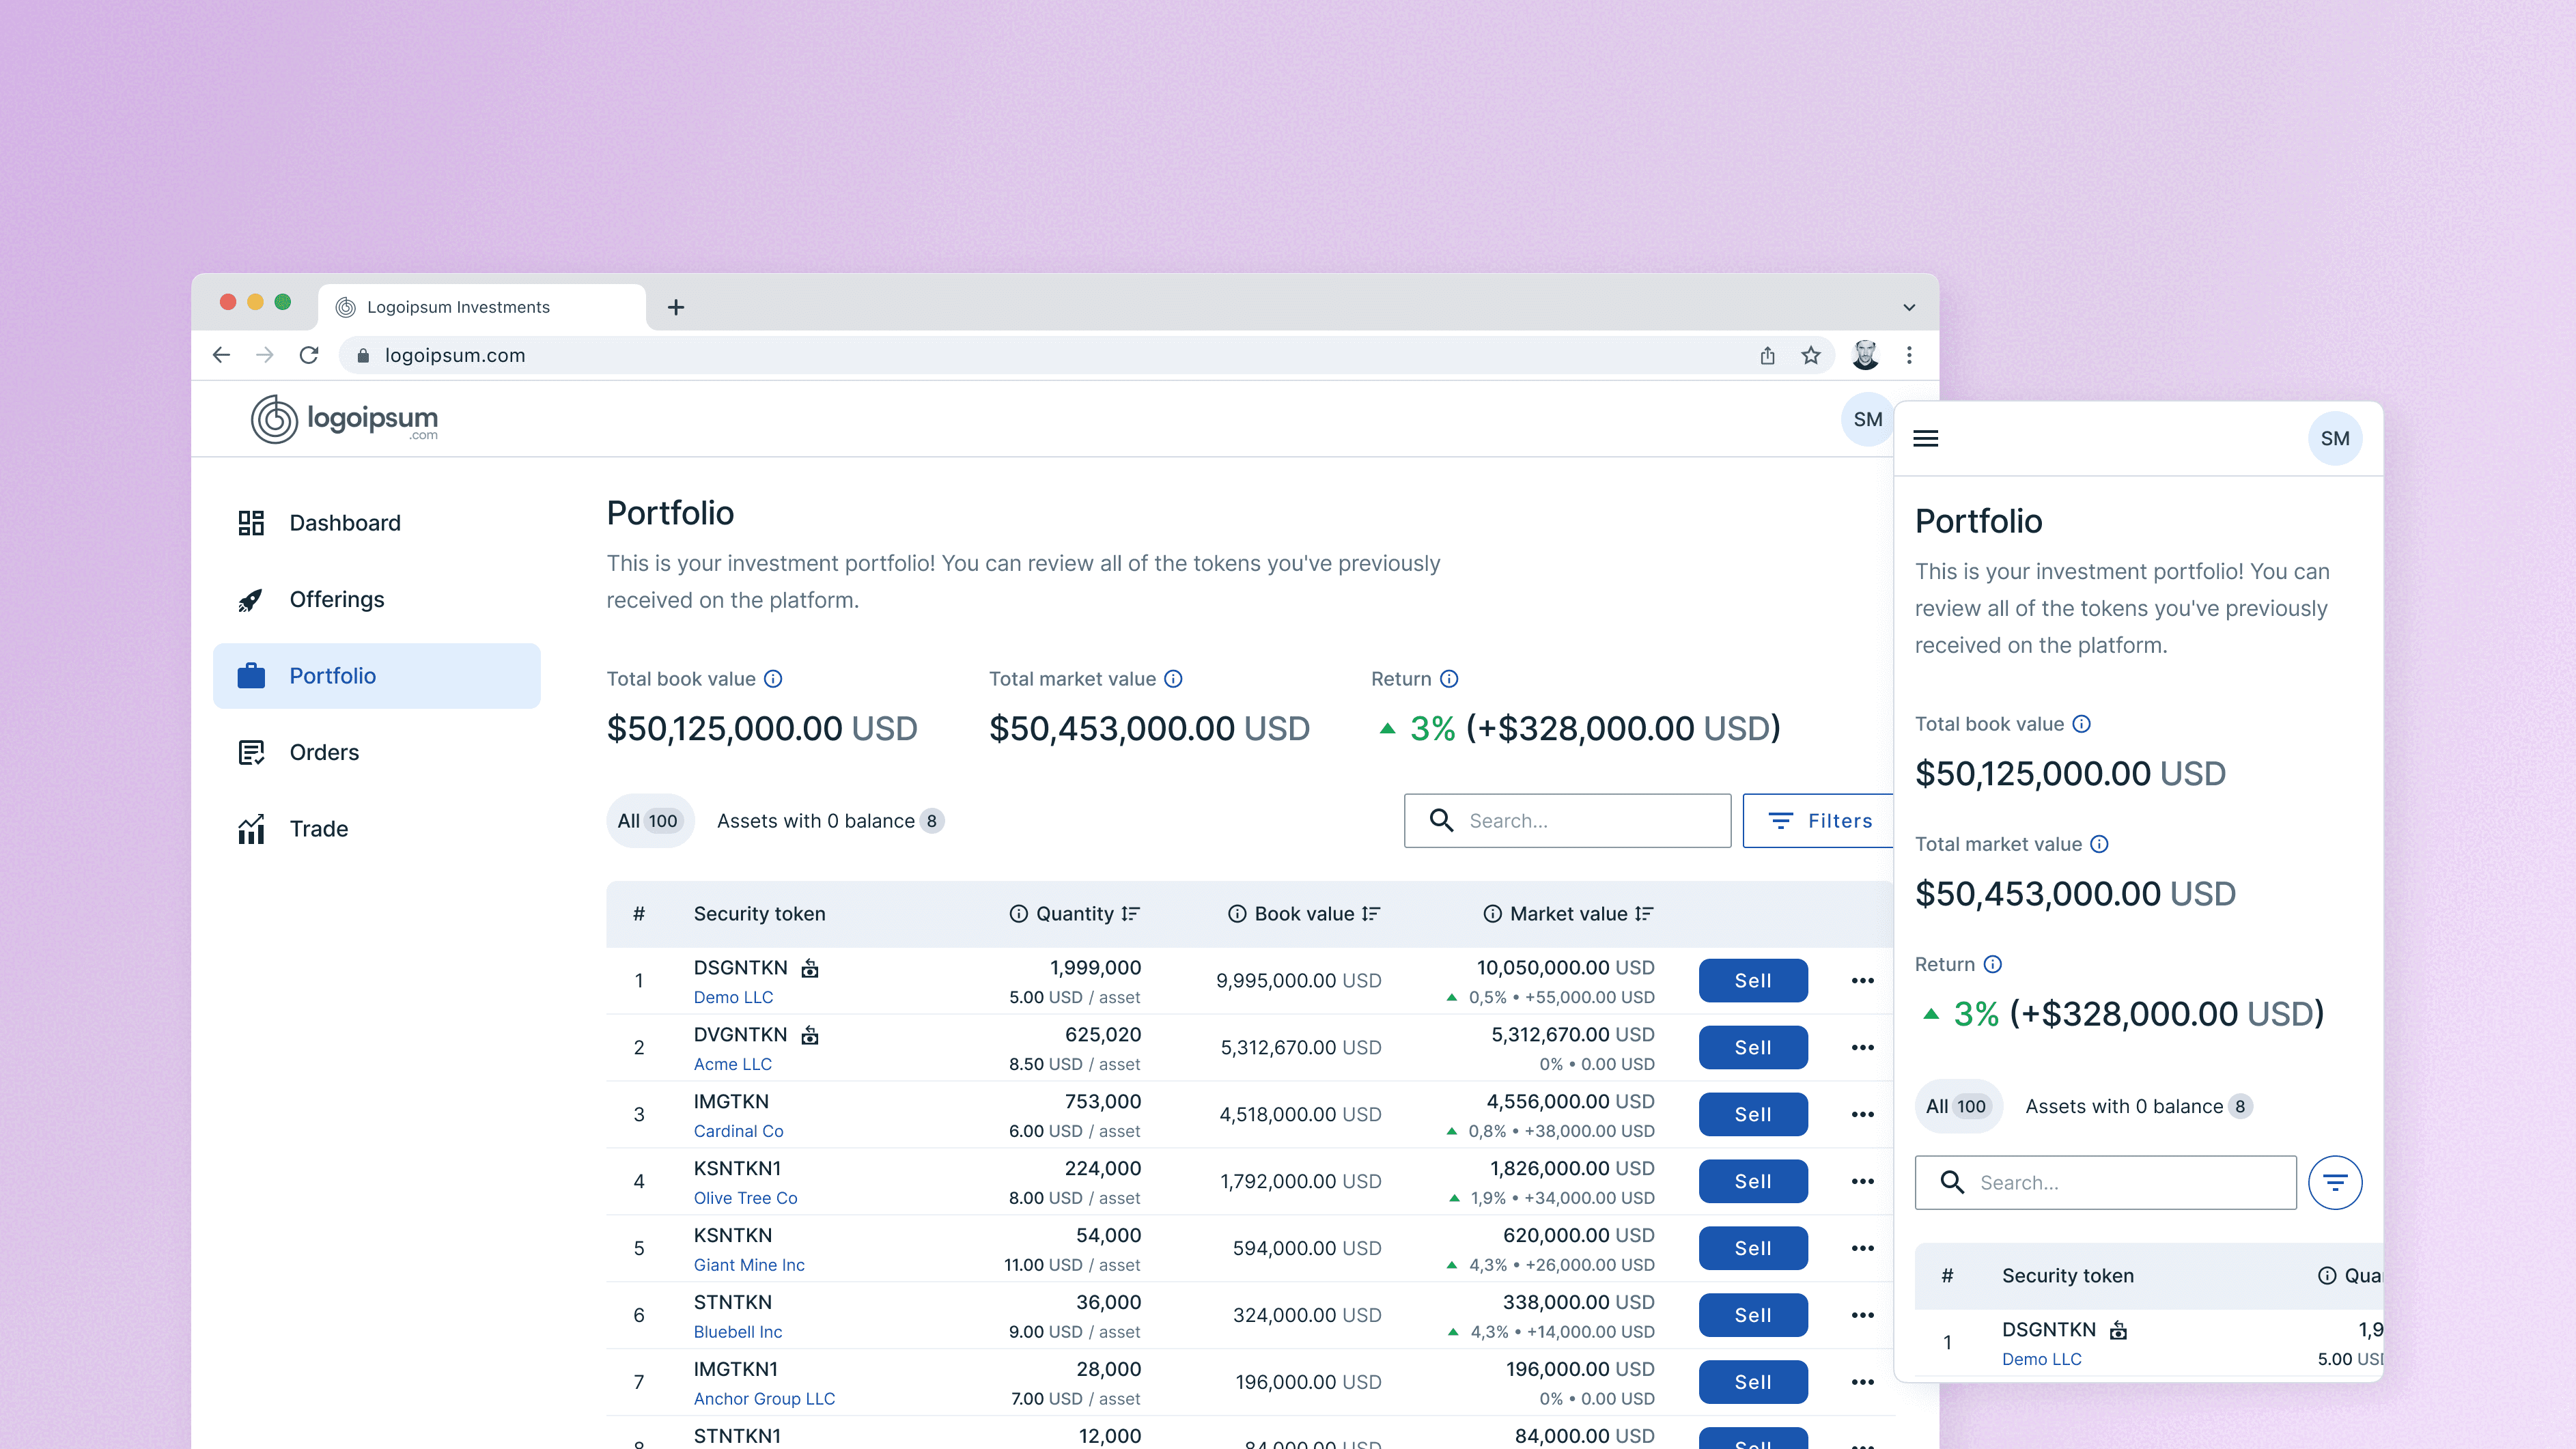This screenshot has height=1449, width=2576.
Task: Go to Orders in sidebar
Action: (x=324, y=752)
